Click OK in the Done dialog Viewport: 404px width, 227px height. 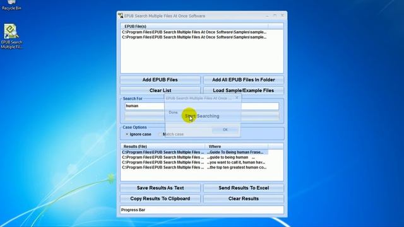pyautogui.click(x=225, y=130)
